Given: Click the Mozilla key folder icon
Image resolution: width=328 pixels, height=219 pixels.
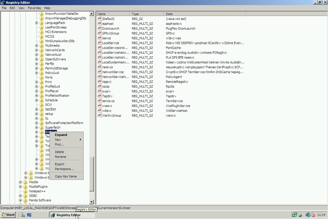Looking at the screenshot, I should tap(25, 182).
